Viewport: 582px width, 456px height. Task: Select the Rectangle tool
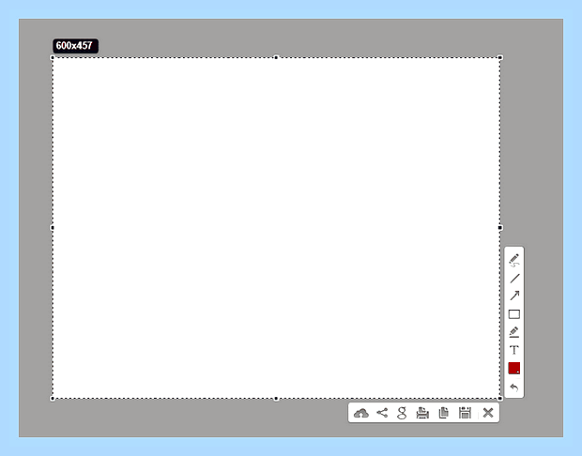514,314
